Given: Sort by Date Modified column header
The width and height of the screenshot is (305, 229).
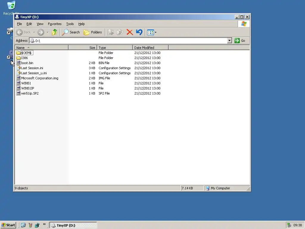Looking at the screenshot, I should coord(150,47).
